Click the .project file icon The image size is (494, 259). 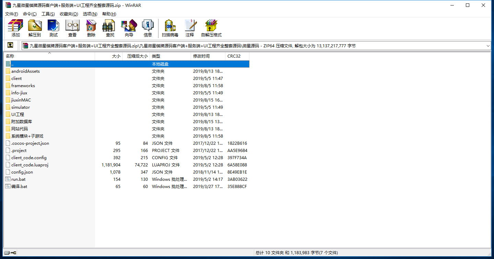[x=8, y=151]
